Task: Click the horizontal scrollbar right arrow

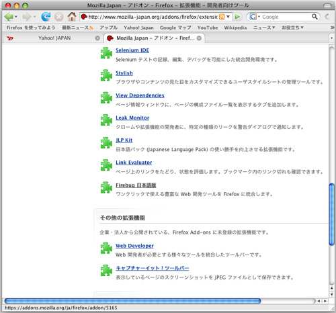Action: tap(325, 301)
